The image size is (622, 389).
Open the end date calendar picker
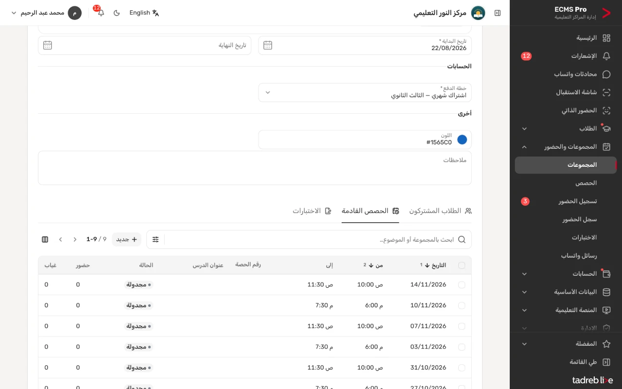[48, 45]
